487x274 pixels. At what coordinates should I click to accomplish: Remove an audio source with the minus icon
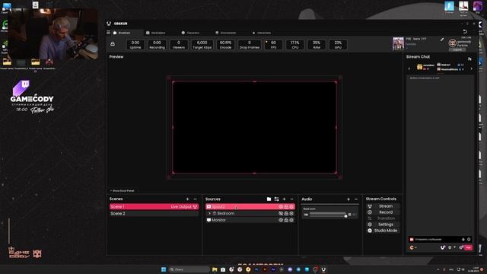[356, 199]
